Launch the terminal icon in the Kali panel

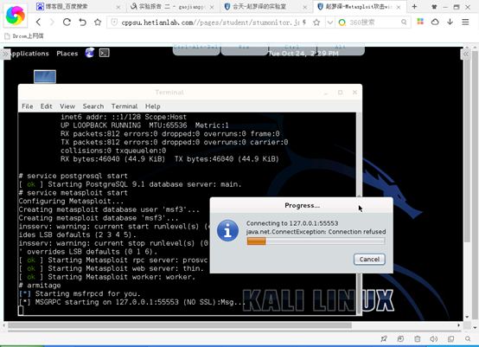(104, 53)
